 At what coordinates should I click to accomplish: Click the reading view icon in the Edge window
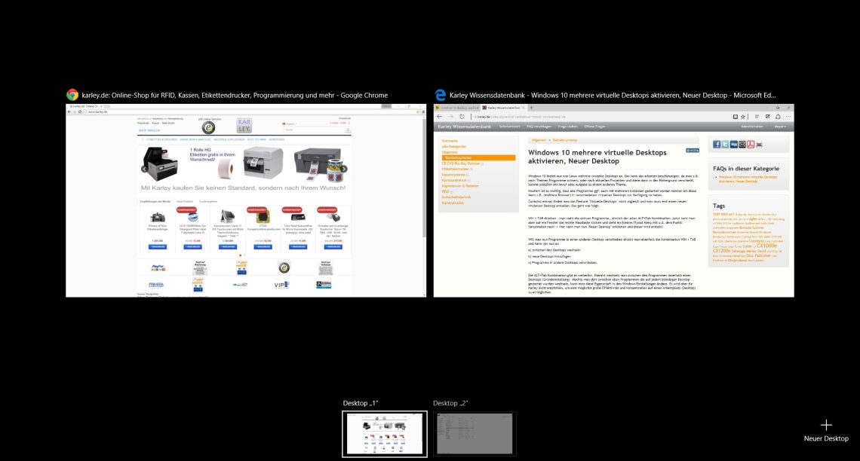coord(735,117)
